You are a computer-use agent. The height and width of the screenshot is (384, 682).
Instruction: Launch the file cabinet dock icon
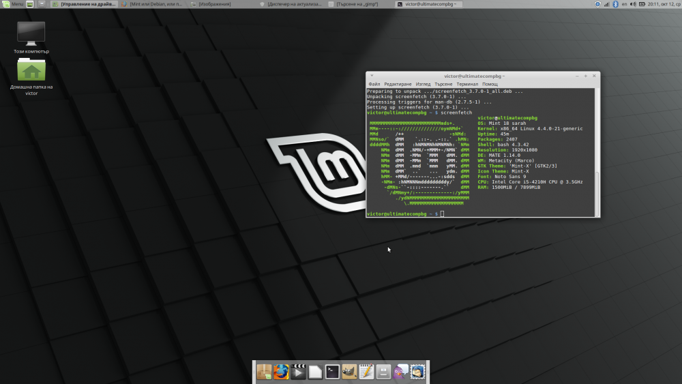point(383,372)
